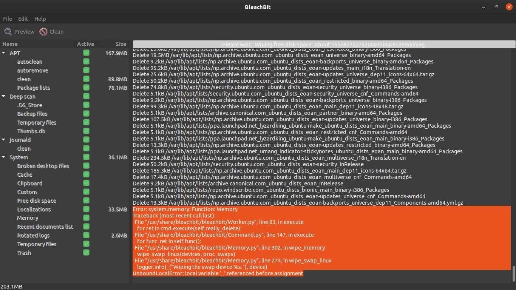Click the BleachBit window title
The height and width of the screenshot is (290, 516).
click(258, 7)
